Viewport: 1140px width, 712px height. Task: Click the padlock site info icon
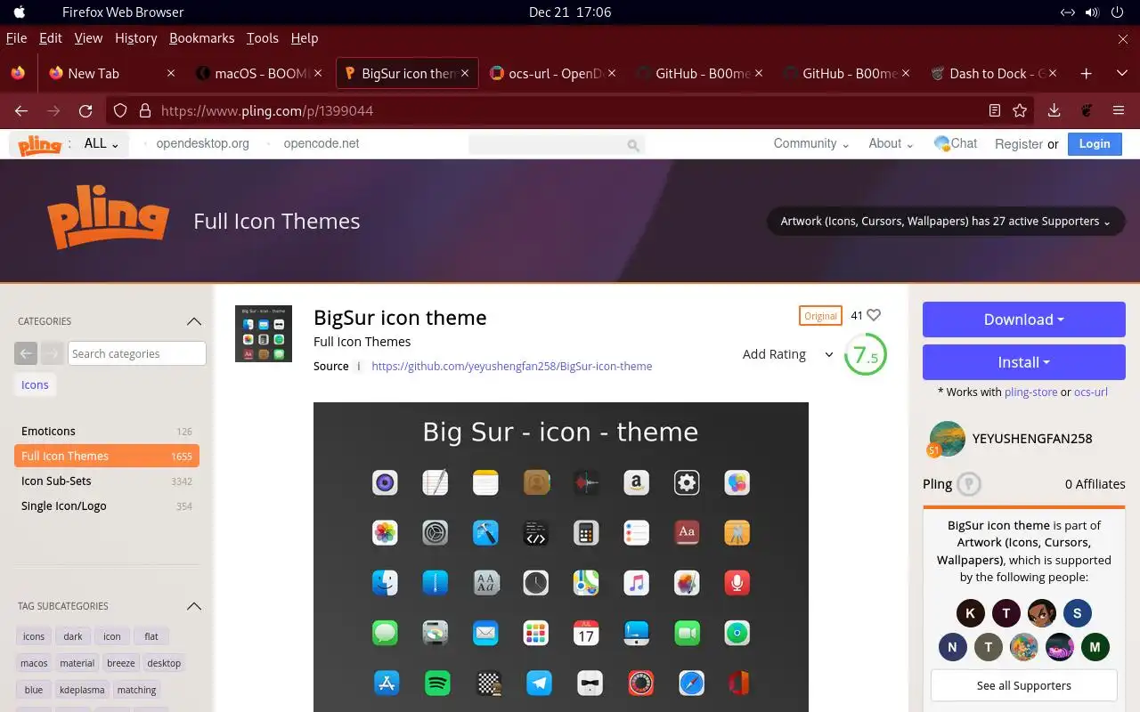[144, 111]
